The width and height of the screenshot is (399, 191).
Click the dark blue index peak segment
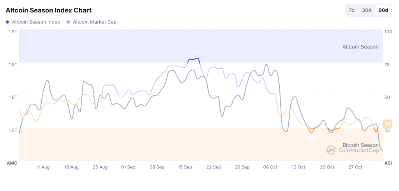point(194,59)
